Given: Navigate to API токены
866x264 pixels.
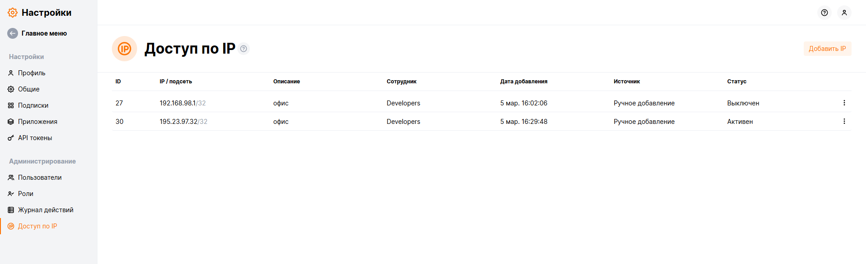Looking at the screenshot, I should pos(35,138).
